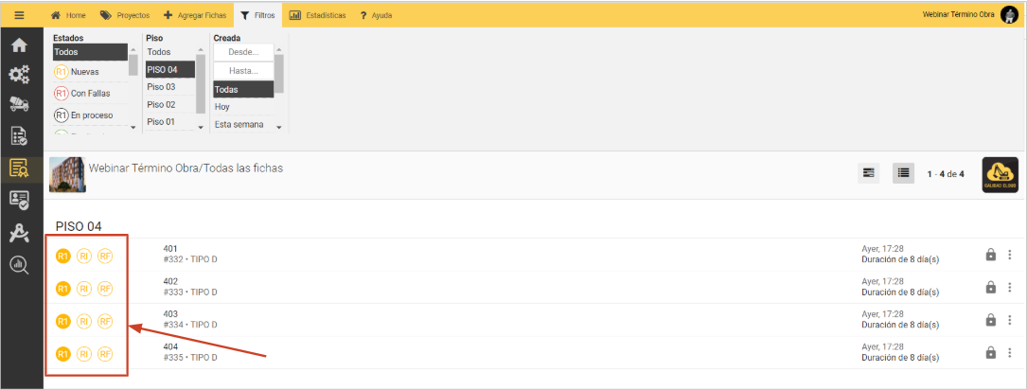The image size is (1027, 390).
Task: Click the compass drawing tool sidebar icon
Action: [x=20, y=234]
